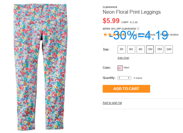Add item to wish list
Image resolution: width=183 pixels, height=133 pixels.
click(x=112, y=103)
